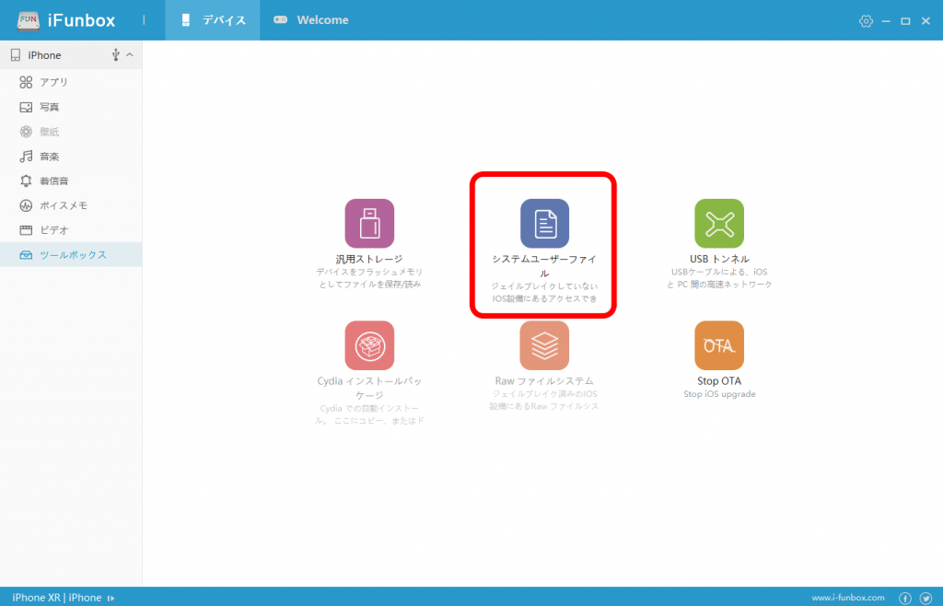Maximize the iFunbox window

pos(905,21)
